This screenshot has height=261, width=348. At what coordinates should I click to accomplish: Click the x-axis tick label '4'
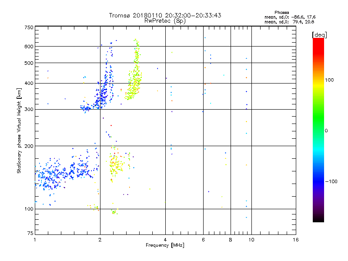tap(165, 240)
